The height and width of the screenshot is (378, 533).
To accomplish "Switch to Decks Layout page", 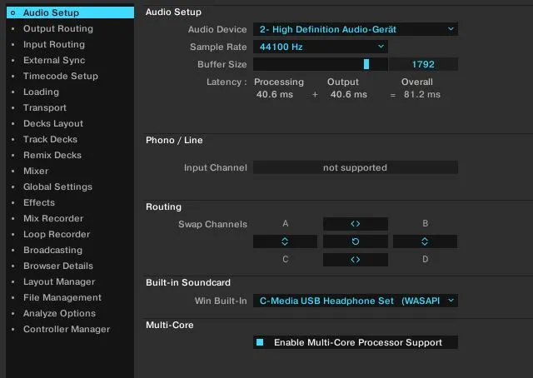I will [x=52, y=123].
